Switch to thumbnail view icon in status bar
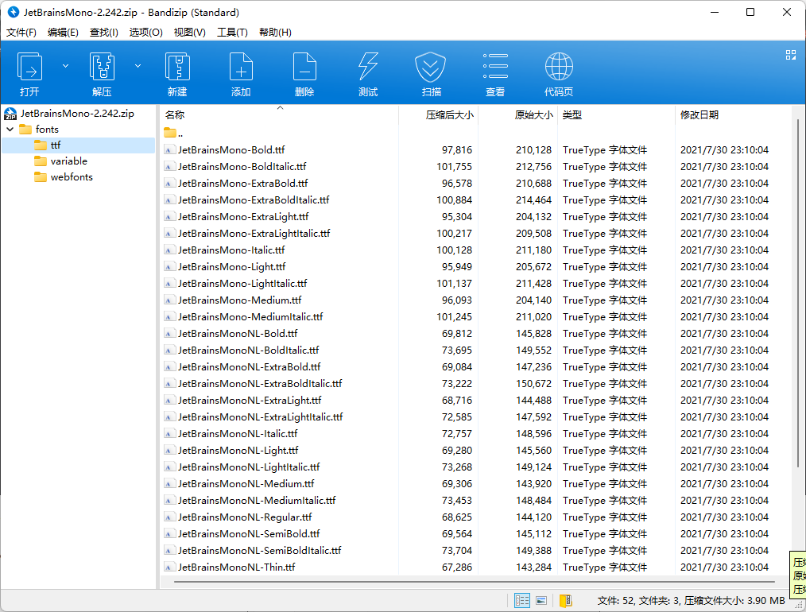Viewport: 806px width, 612px height. 541,600
